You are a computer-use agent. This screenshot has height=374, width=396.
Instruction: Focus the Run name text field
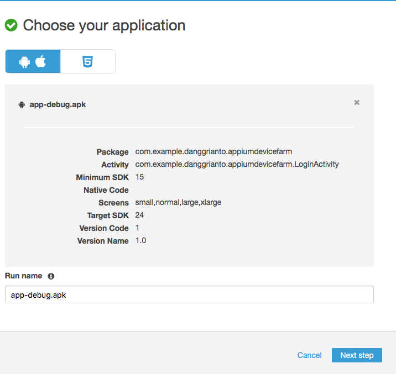tap(189, 295)
